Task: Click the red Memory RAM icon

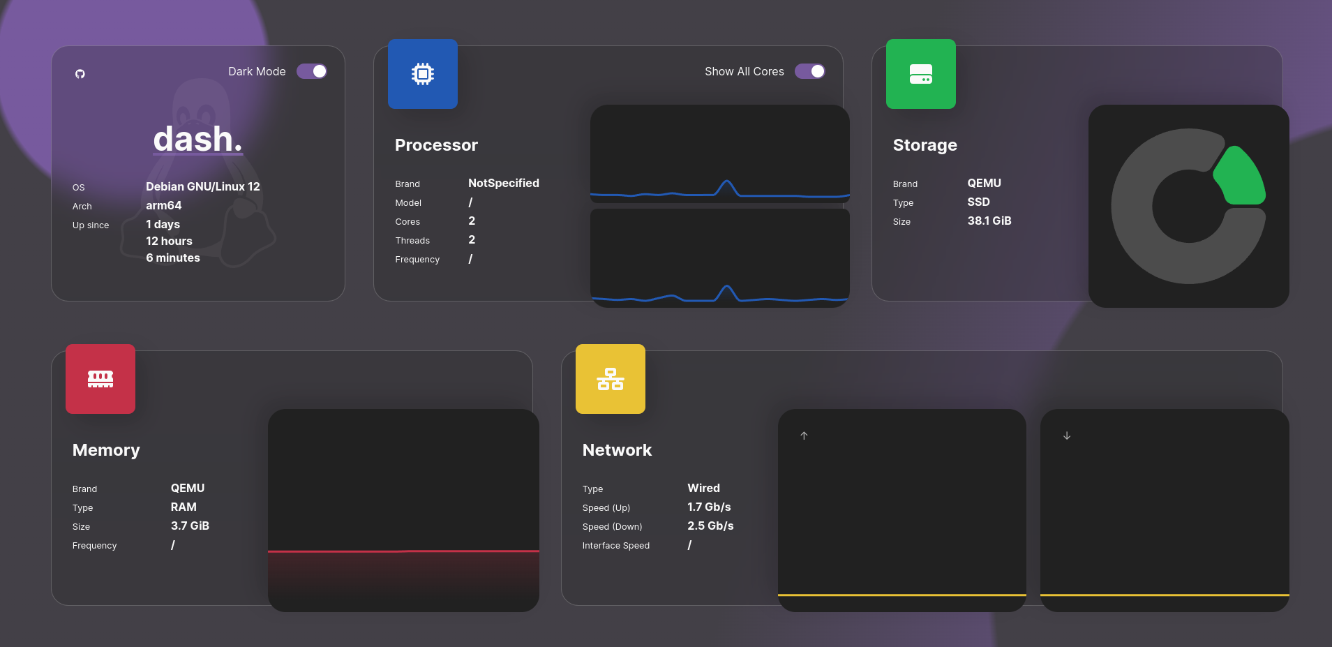Action: [x=100, y=379]
